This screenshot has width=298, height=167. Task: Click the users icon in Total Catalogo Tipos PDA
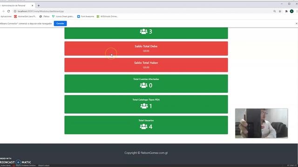(x=144, y=106)
